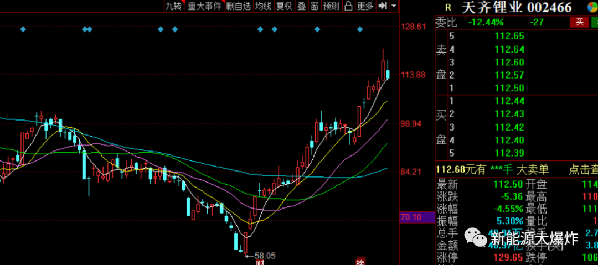Image resolution: width=598 pixels, height=265 pixels.
Task: Click the 量比 volume ratio label
Action: [536, 221]
